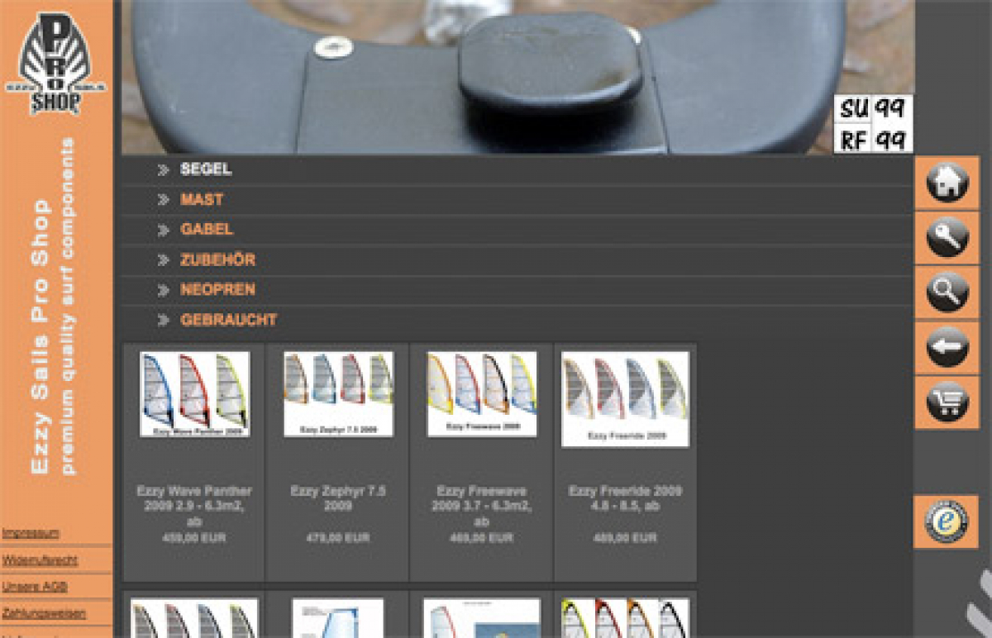Click the chevron beside GEBRAUCHT
The height and width of the screenshot is (638, 992).
tap(164, 320)
